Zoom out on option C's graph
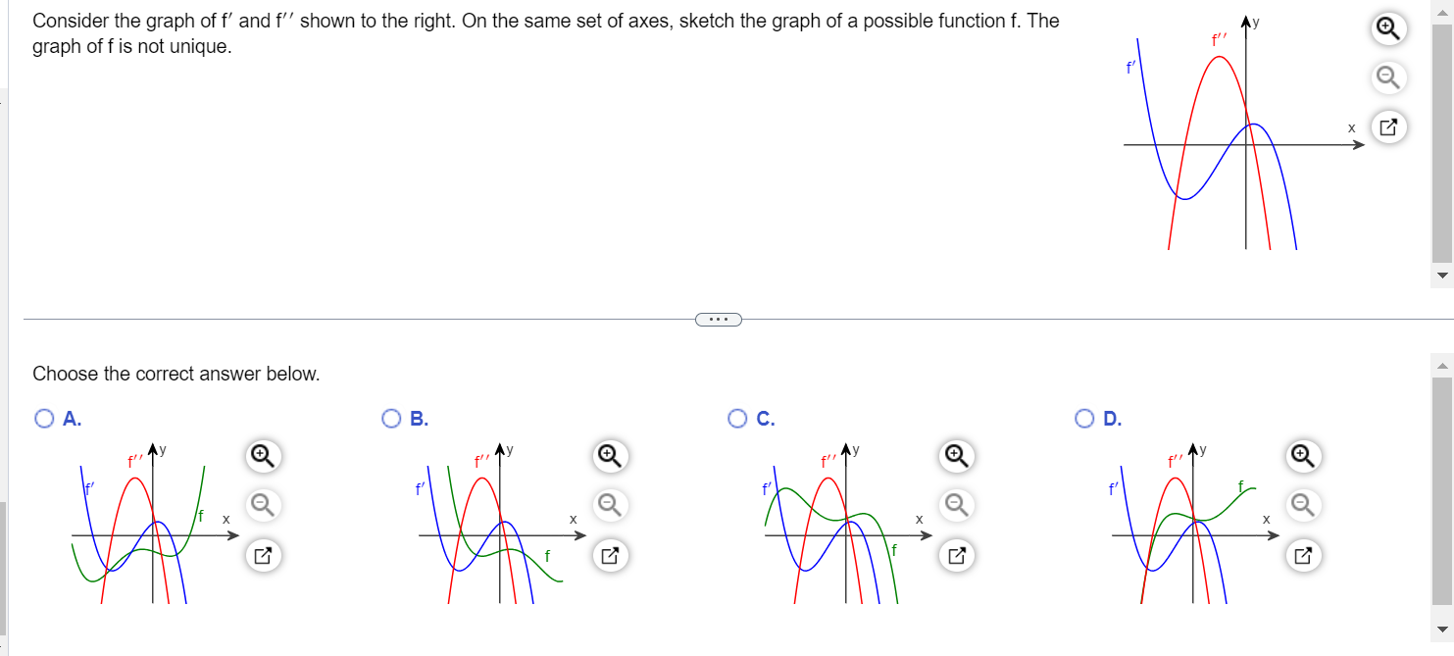The height and width of the screenshot is (656, 1454). (x=956, y=506)
